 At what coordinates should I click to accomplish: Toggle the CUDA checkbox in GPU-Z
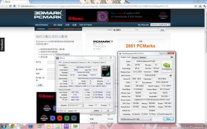click(x=142, y=114)
